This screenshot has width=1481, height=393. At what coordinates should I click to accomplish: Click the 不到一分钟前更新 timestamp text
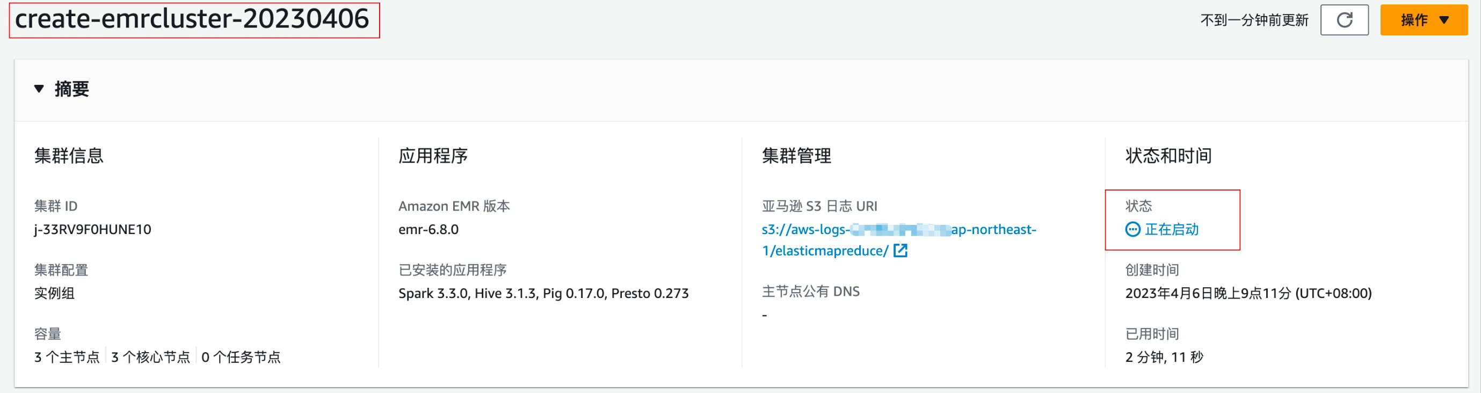click(1254, 21)
